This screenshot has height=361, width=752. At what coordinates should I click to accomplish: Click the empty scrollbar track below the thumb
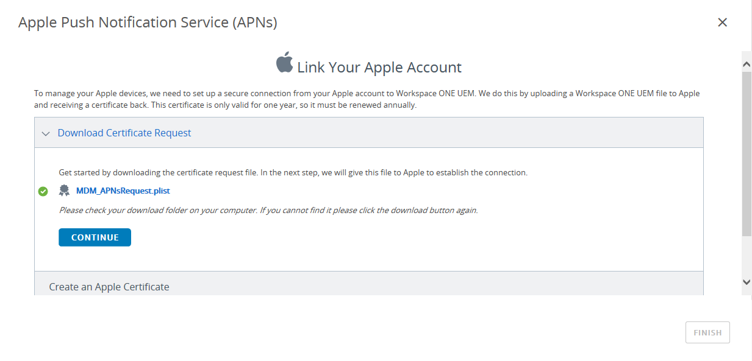pyautogui.click(x=747, y=256)
